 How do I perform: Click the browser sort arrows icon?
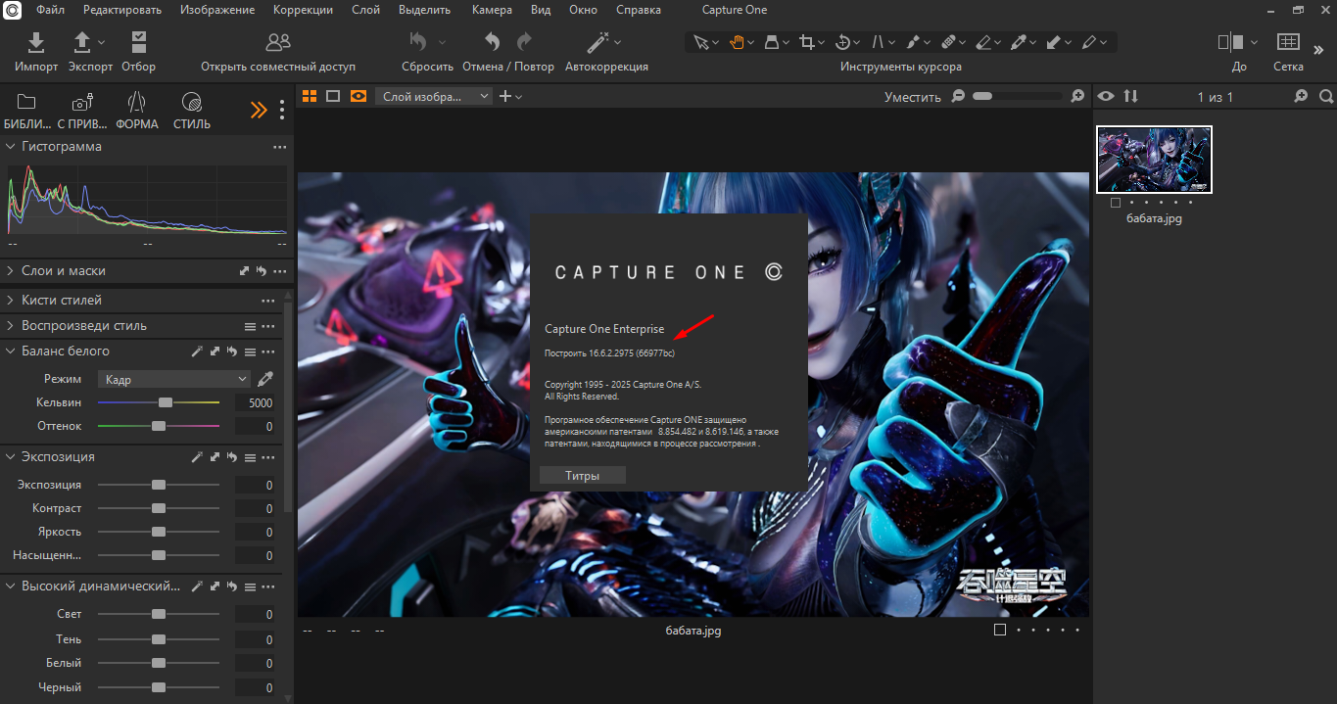[1131, 96]
